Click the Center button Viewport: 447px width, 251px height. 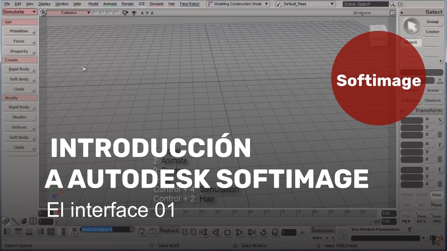click(x=432, y=32)
